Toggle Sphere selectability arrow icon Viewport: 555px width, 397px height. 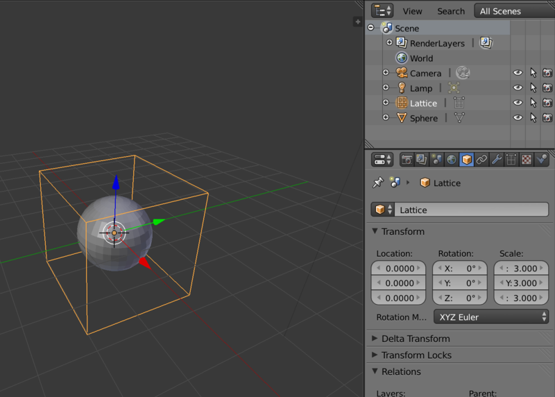pyautogui.click(x=533, y=117)
